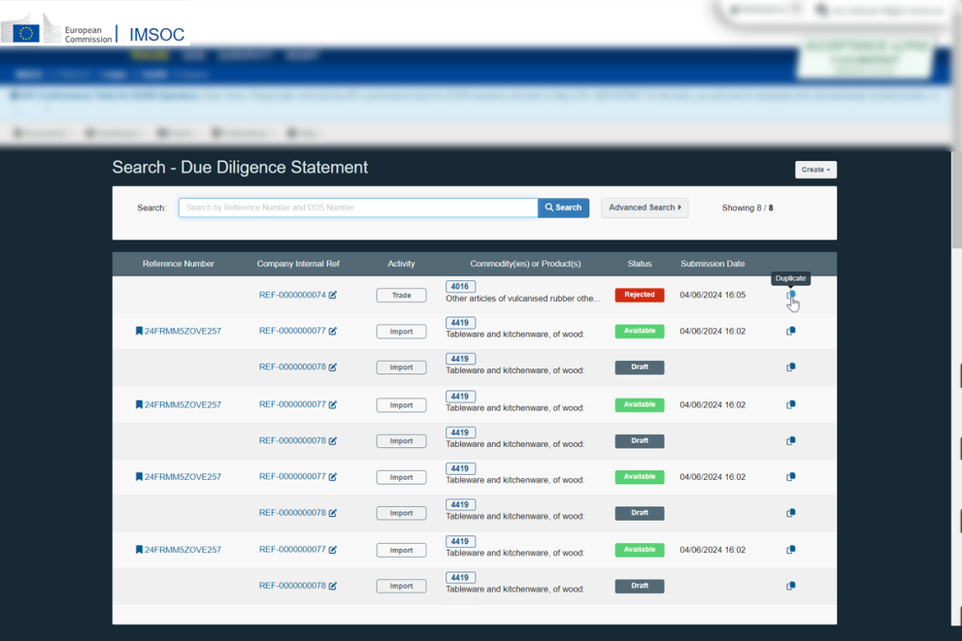Click the European Commission logo
The image size is (962, 641).
pos(58,32)
